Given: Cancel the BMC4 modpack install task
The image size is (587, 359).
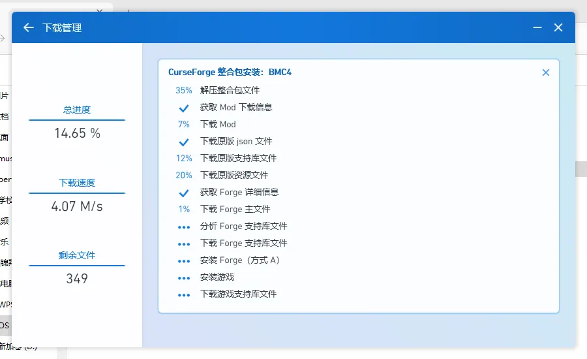Looking at the screenshot, I should pyautogui.click(x=546, y=72).
